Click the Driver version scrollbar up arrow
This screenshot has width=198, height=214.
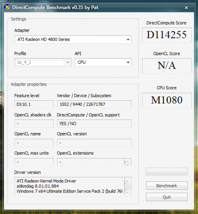128,181
